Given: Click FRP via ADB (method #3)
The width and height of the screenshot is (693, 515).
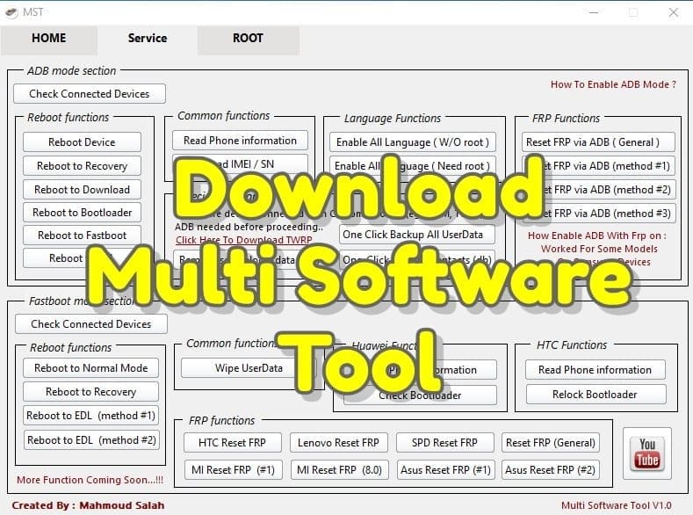Looking at the screenshot, I should point(598,214).
